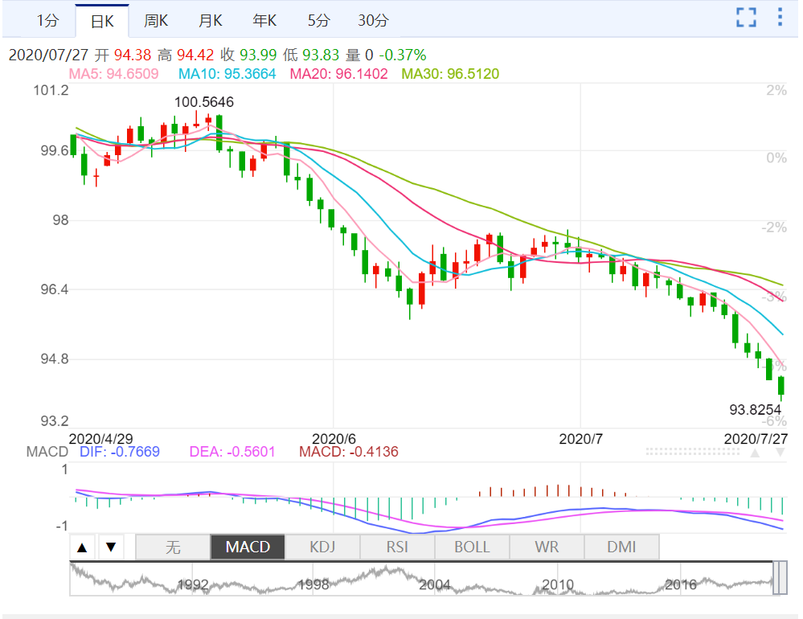Click the black up arrow indicator button
Viewport: 803px width, 619px height.
pyautogui.click(x=82, y=547)
